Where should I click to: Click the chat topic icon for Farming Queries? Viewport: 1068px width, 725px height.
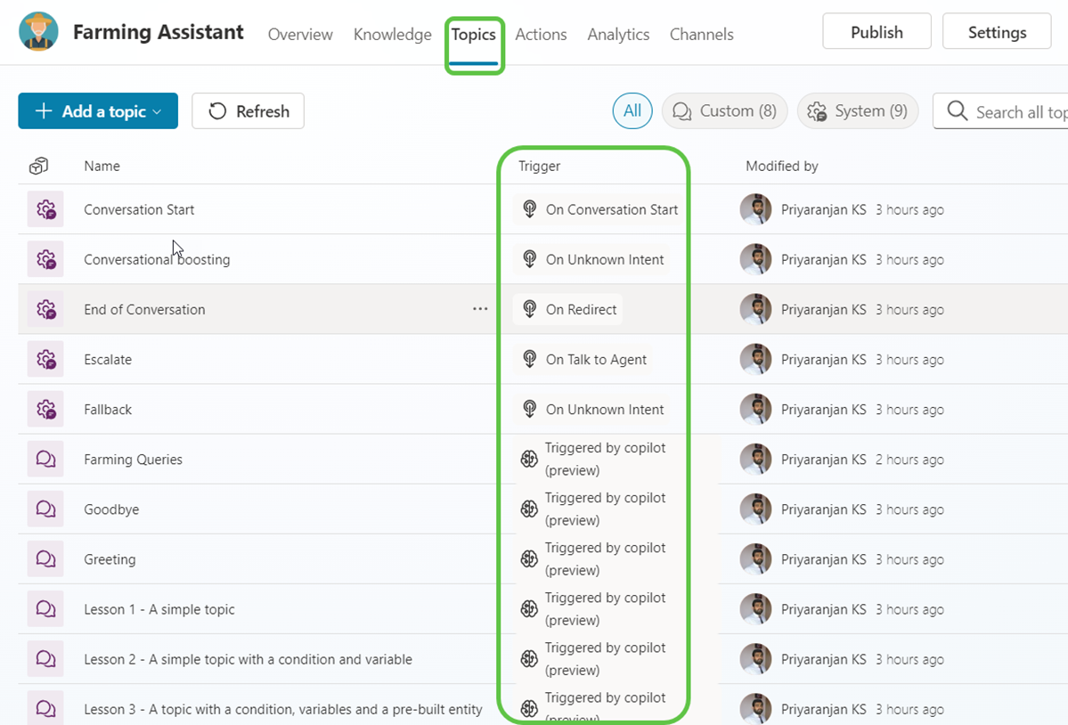[45, 460]
